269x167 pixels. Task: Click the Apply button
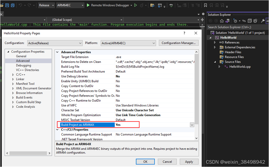[189, 162]
